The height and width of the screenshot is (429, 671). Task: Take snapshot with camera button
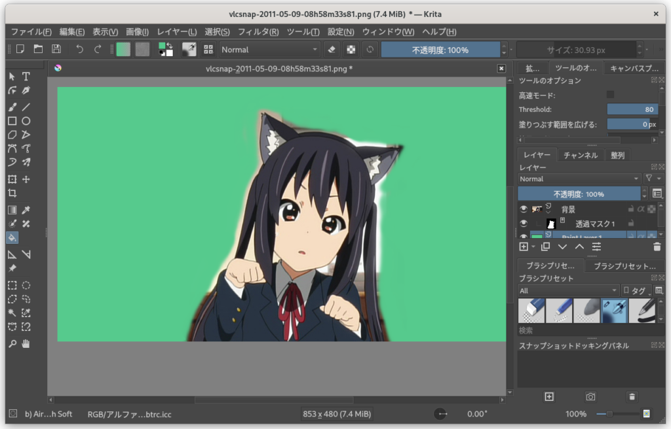click(x=590, y=397)
